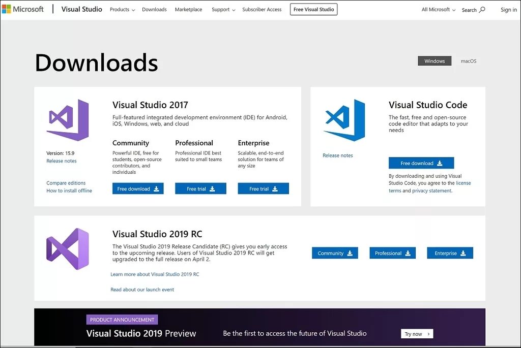Switch to the macOS platform toggle
Viewport: 521px width, 348px height.
469,61
